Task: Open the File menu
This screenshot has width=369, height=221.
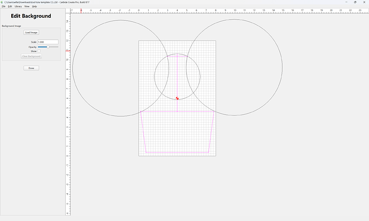Action: pos(4,6)
